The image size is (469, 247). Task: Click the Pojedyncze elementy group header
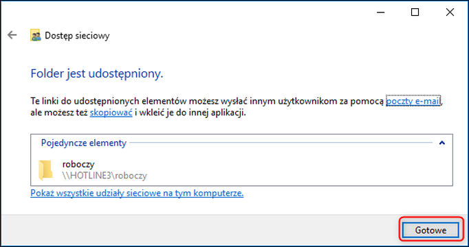pyautogui.click(x=84, y=143)
